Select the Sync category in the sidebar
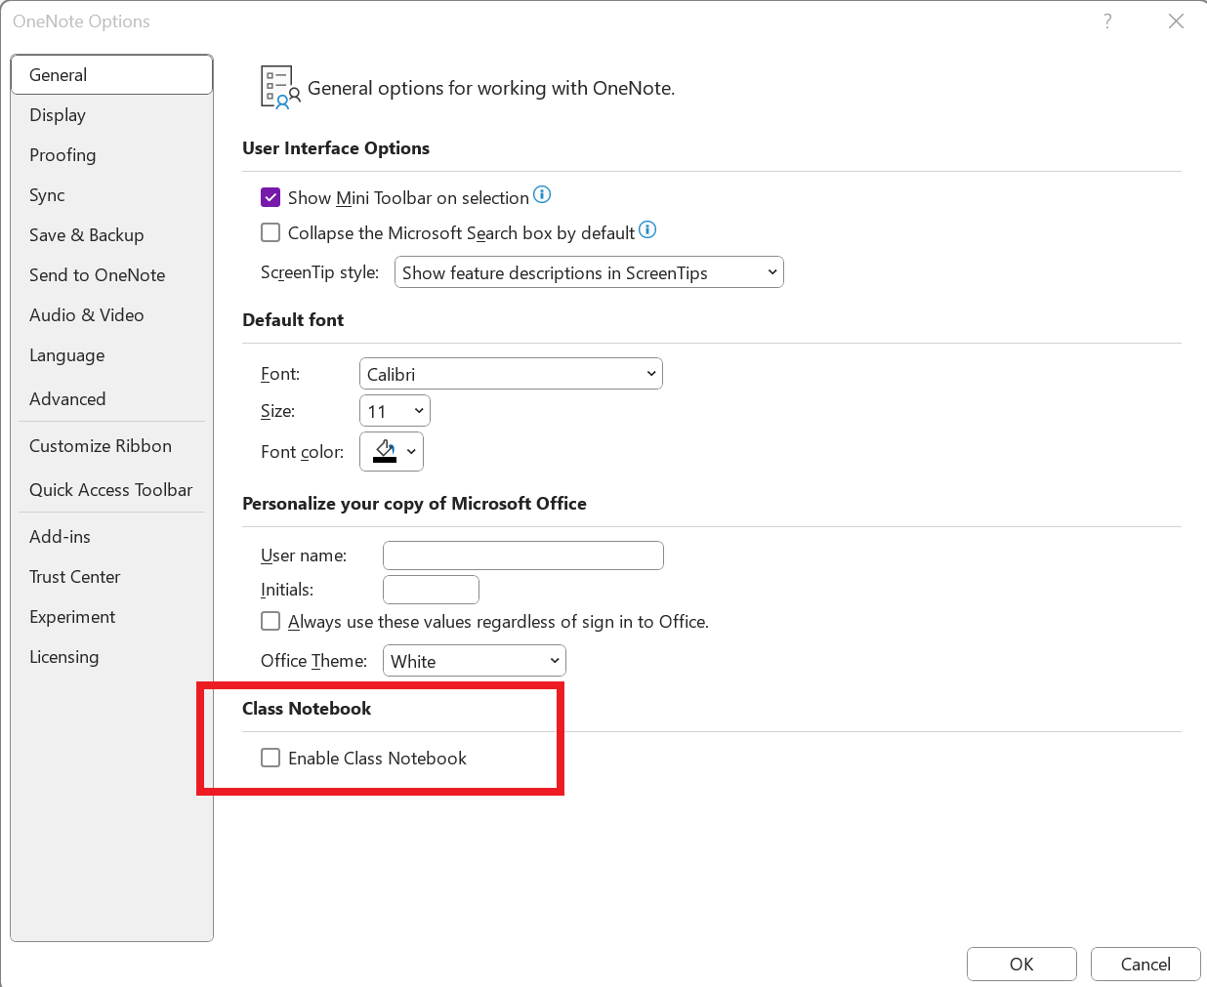 click(x=47, y=194)
